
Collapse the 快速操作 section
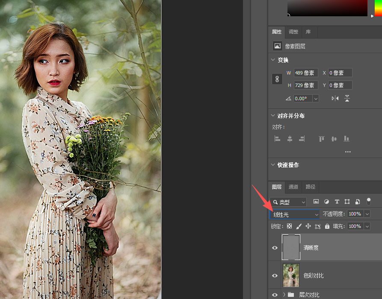[273, 165]
